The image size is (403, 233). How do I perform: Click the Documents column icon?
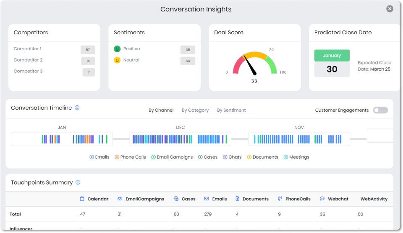tap(238, 199)
